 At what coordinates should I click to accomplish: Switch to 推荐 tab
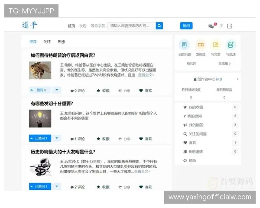[33, 42]
